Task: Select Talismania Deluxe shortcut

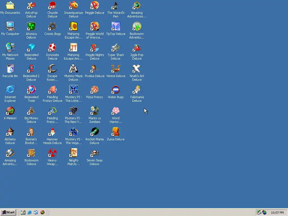Action: point(137,90)
